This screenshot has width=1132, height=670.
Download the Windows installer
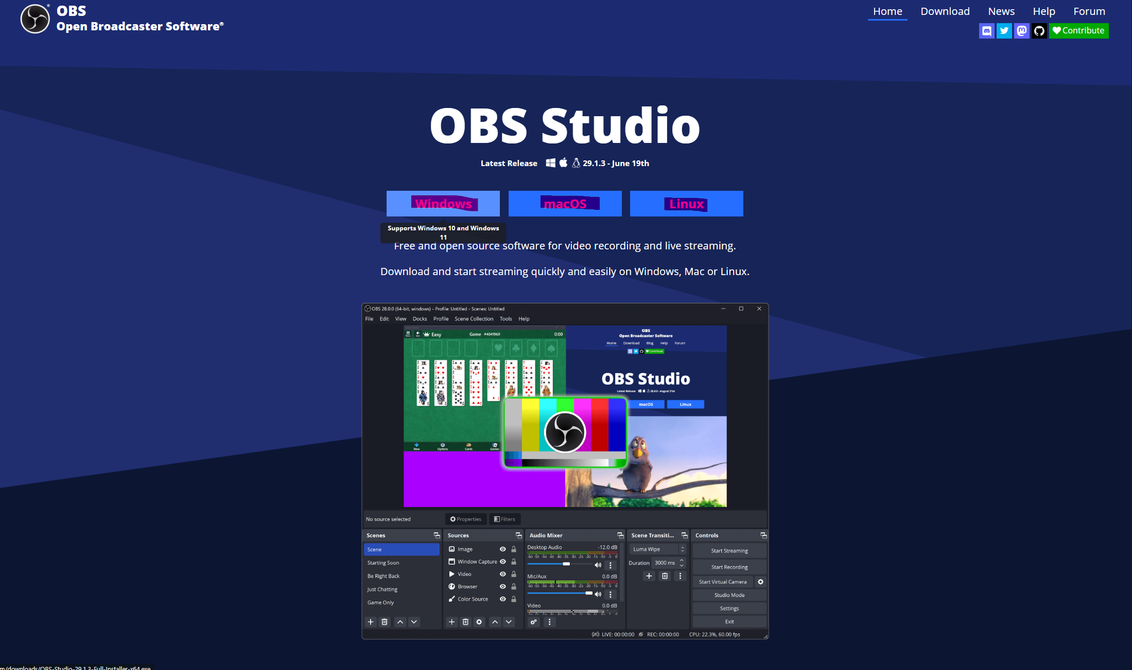point(443,204)
